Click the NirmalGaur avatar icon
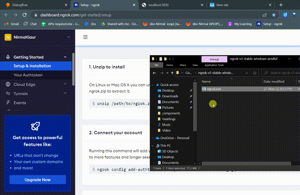Screen dimensions: 300x195 pyautogui.click(x=8, y=37)
